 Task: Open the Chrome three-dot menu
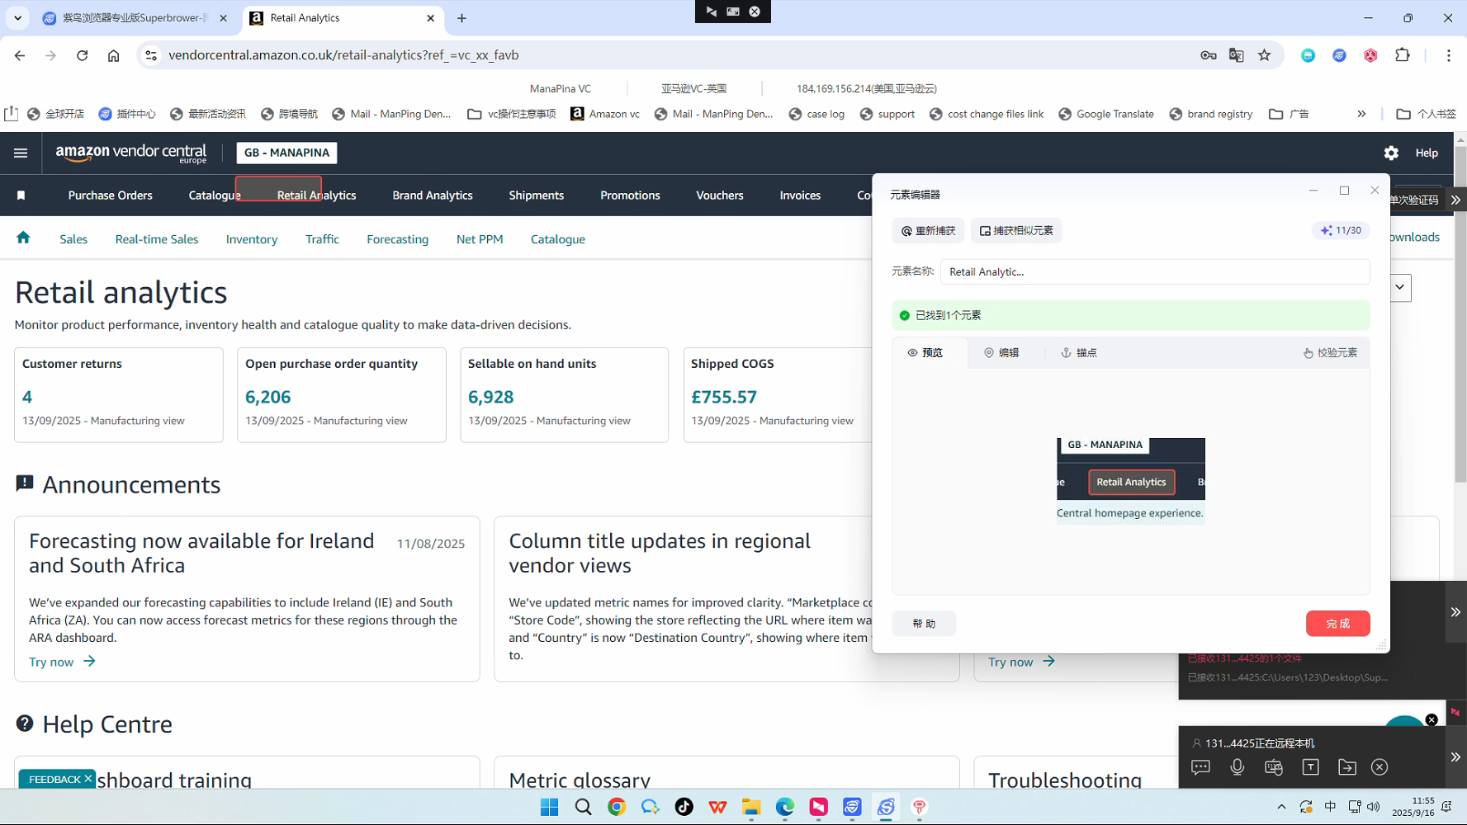pyautogui.click(x=1448, y=55)
